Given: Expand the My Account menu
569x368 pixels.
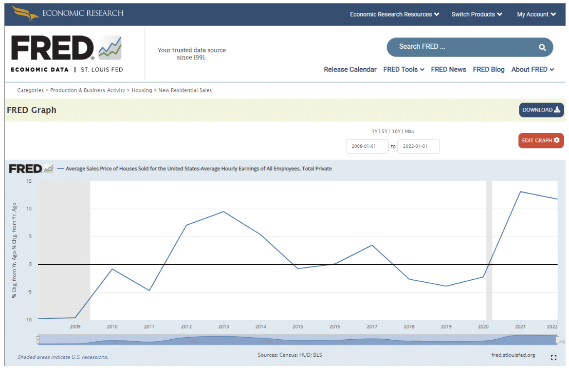Looking at the screenshot, I should pyautogui.click(x=536, y=14).
